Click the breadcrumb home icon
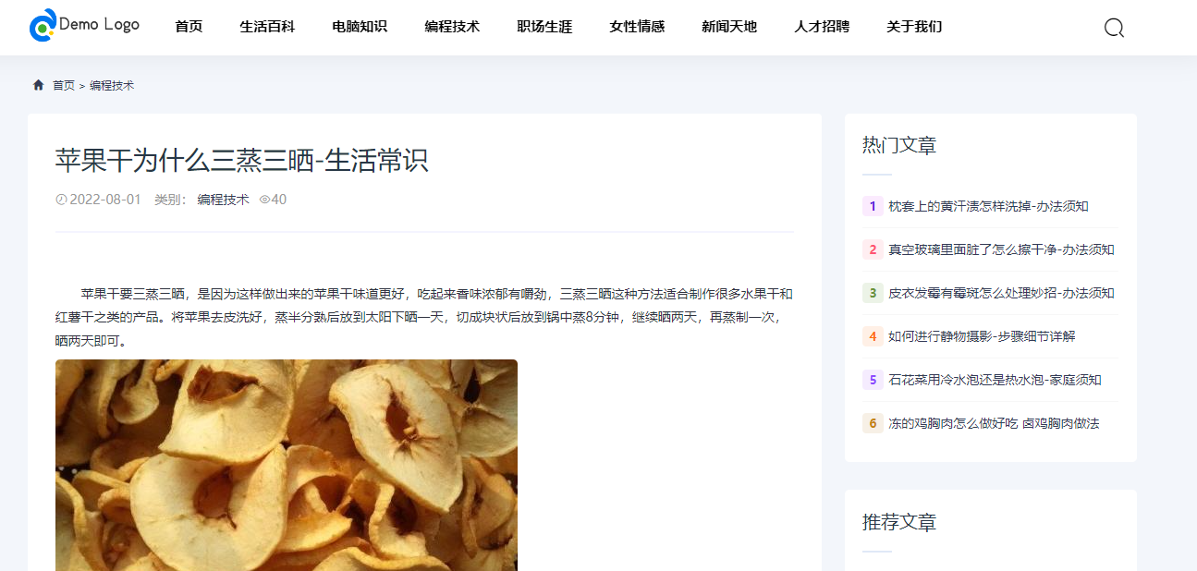 38,85
